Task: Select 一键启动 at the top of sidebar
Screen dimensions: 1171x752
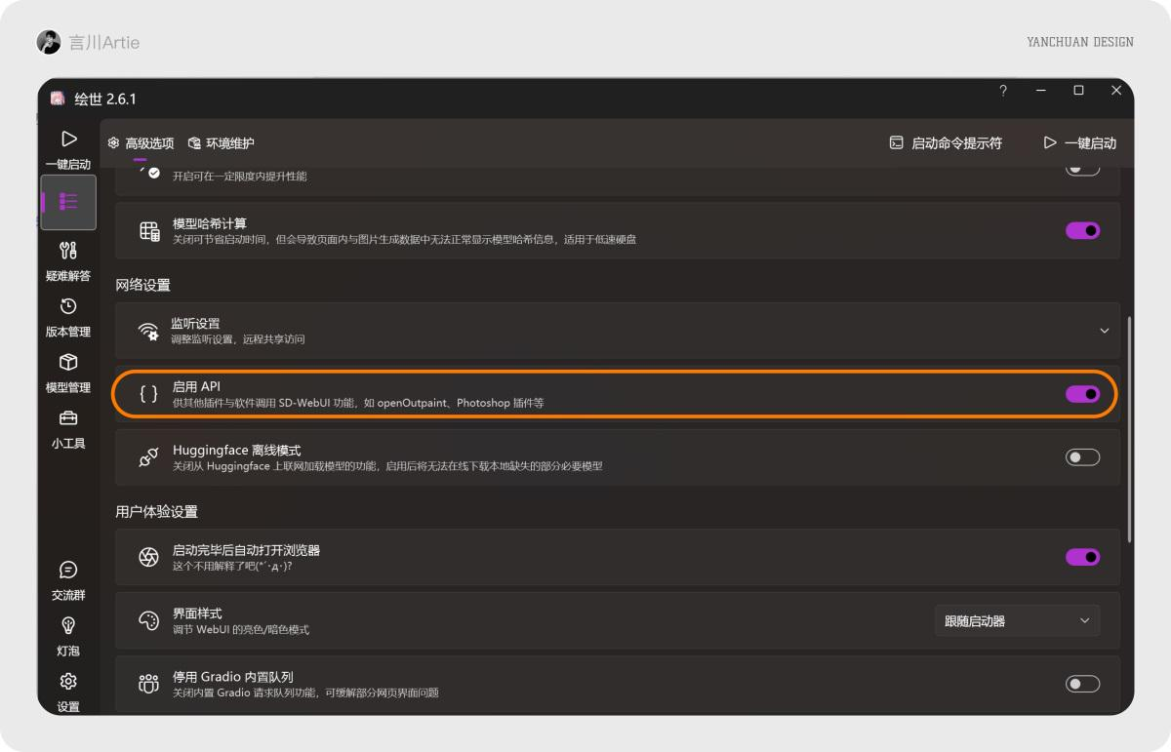Action: [x=68, y=148]
